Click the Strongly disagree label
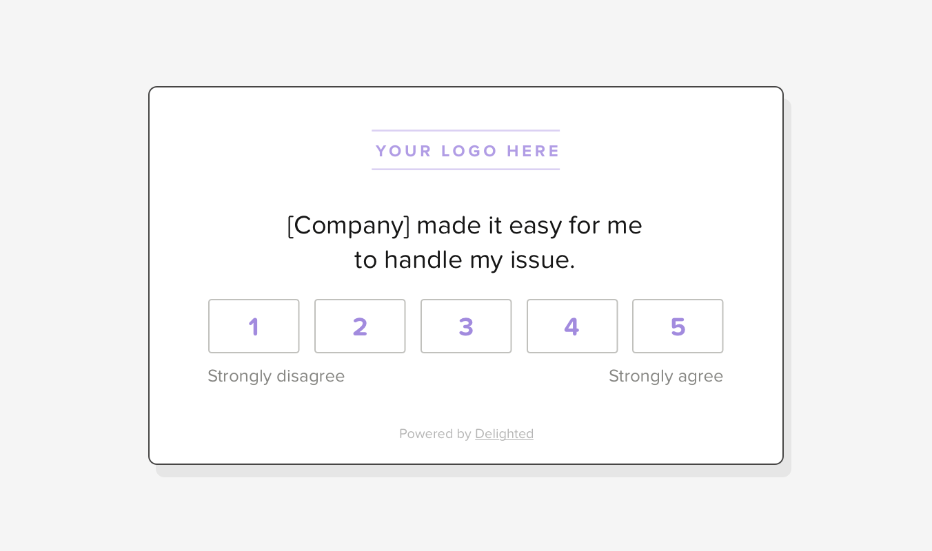This screenshot has height=551, width=932. (276, 376)
